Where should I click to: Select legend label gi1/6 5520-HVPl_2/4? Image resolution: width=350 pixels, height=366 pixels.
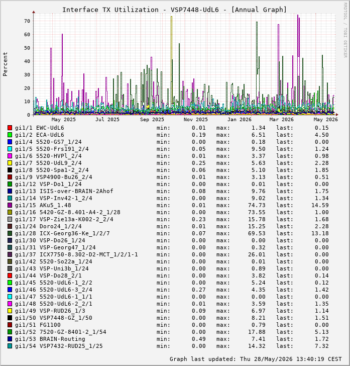[48, 156]
